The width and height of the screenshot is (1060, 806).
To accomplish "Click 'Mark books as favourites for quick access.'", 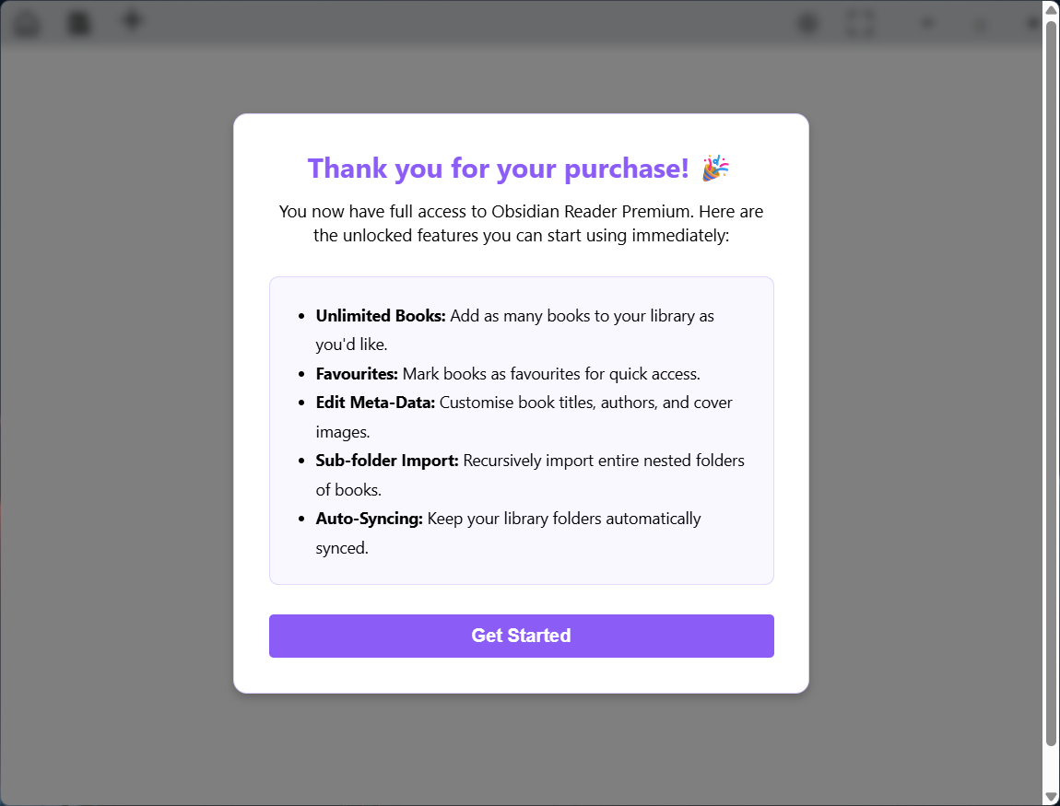I will point(551,374).
